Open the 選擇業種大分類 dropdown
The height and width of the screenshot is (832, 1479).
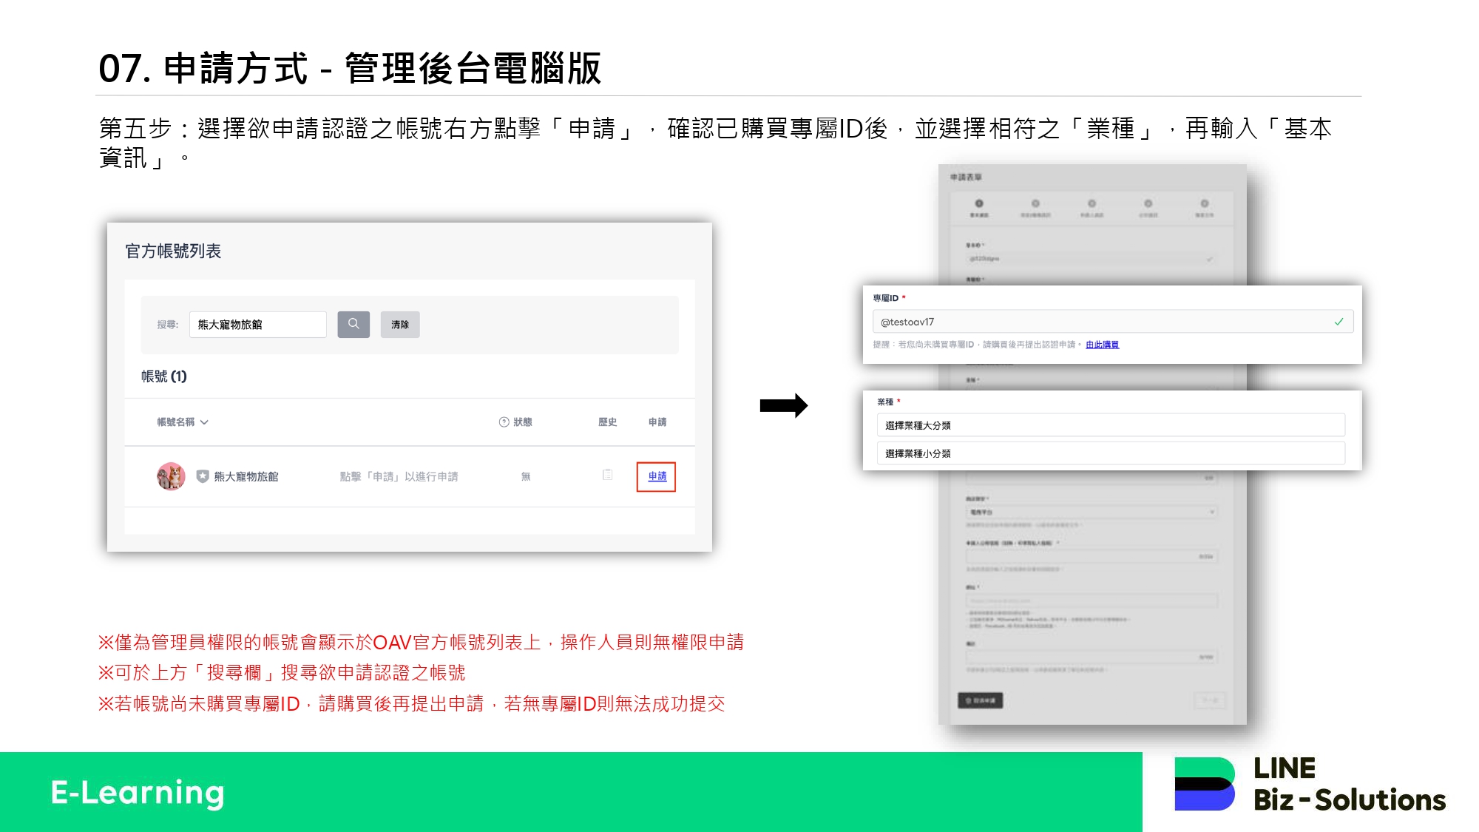(x=1110, y=425)
